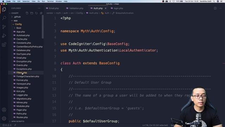Click the macOS Spotlight search icon
Screen dimensions: 225x127
coord(214,1)
